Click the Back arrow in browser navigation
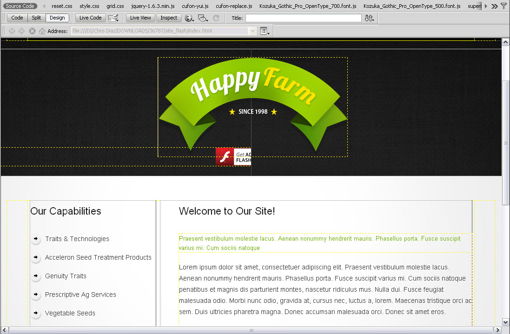The image size is (510, 334). coord(12,31)
